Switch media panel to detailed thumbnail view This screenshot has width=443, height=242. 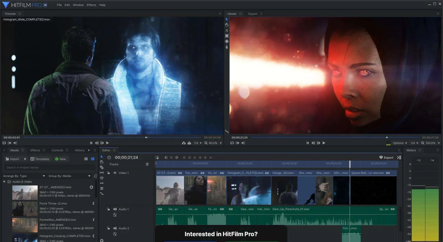[93, 159]
